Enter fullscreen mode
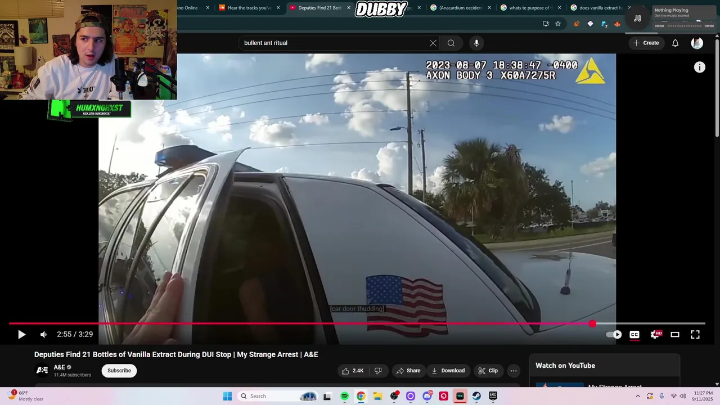The height and width of the screenshot is (405, 720). (695, 335)
